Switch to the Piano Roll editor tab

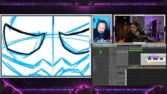point(136,66)
